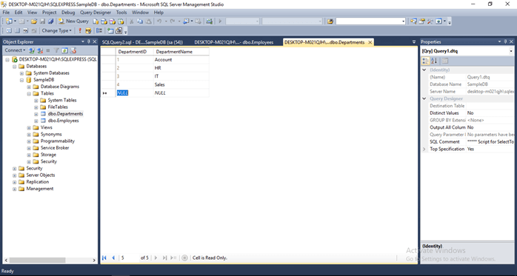Click the Add Table icon
The width and height of the screenshot is (517, 276).
point(110,30)
